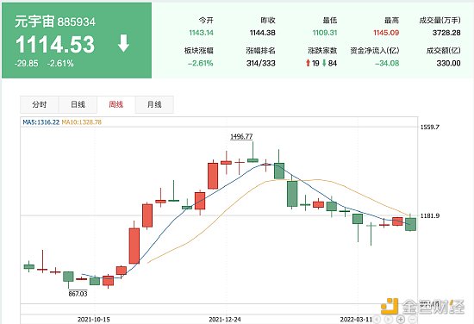Click the white down arrow beside 1114.53
The width and height of the screenshot is (474, 324).
tap(123, 43)
